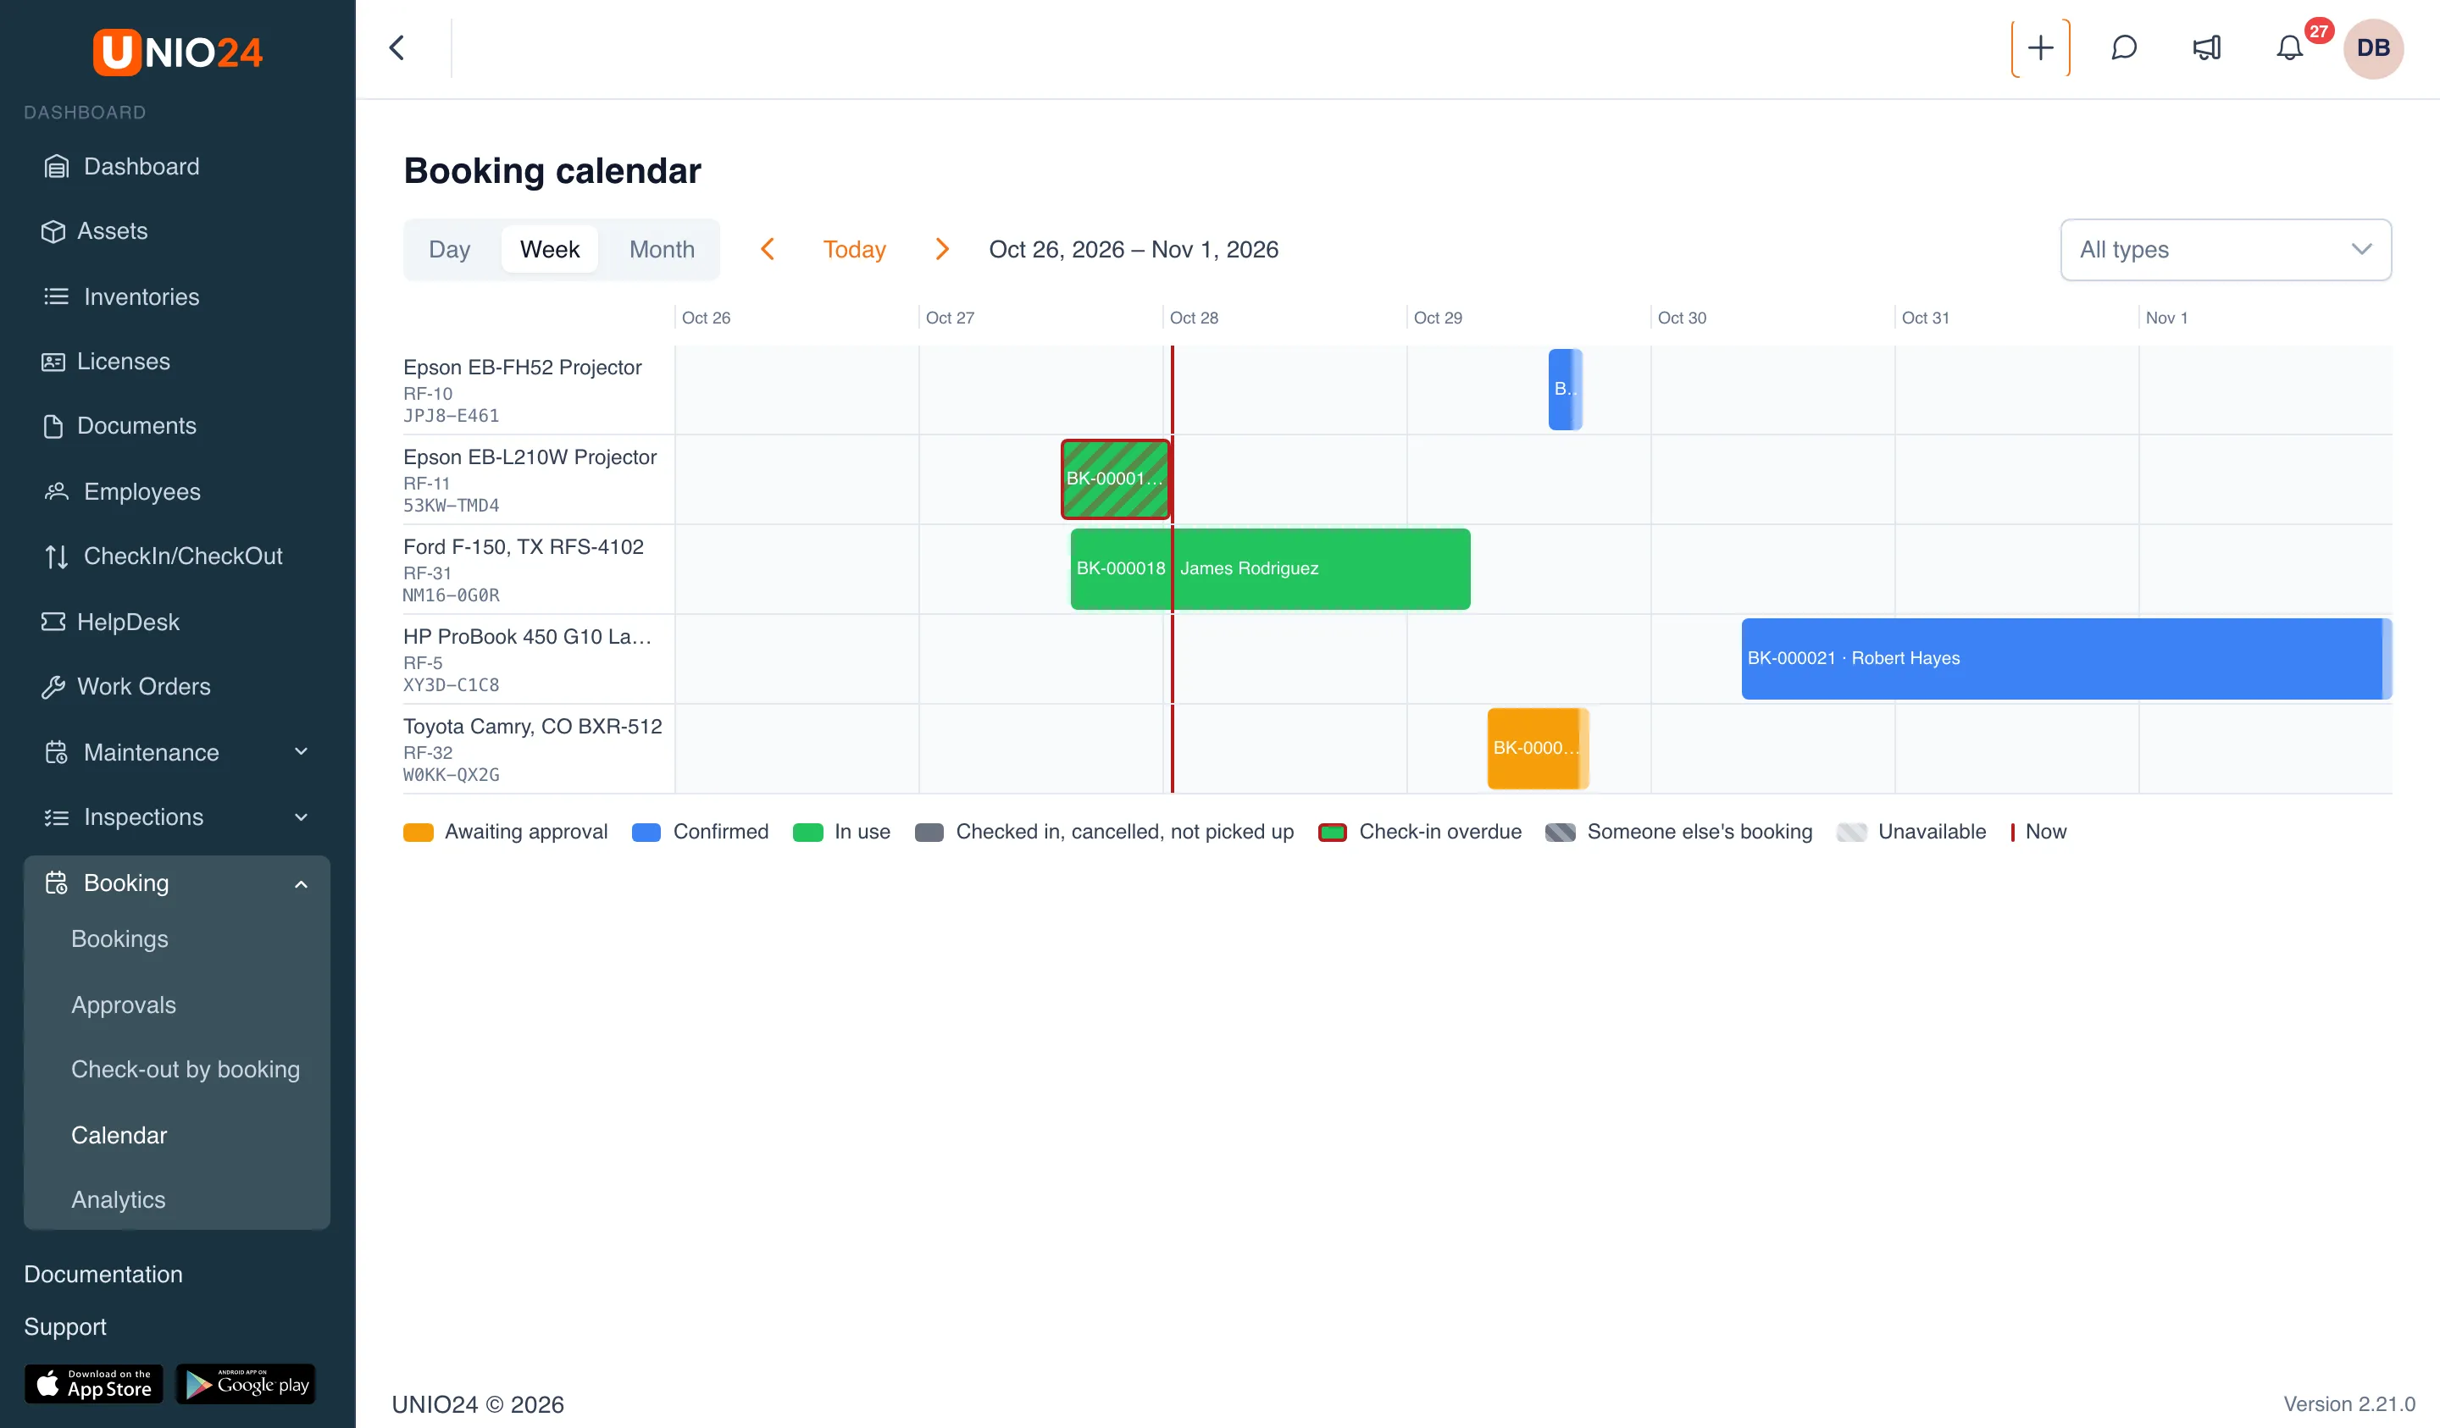Go to next week arrow
Image resolution: width=2440 pixels, height=1428 pixels.
[941, 250]
